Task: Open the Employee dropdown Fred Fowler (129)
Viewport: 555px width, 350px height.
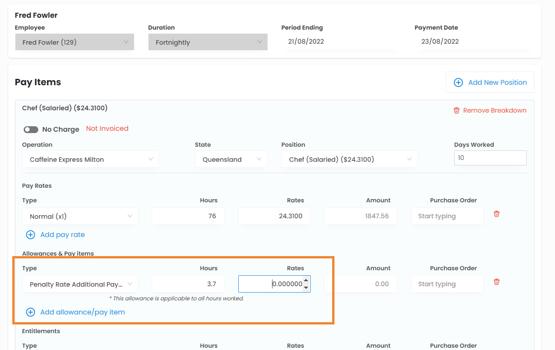Action: 75,42
